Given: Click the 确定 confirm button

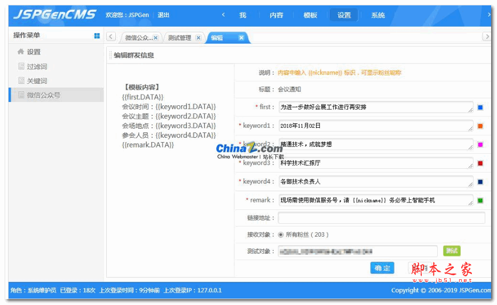Looking at the screenshot, I should pyautogui.click(x=382, y=268).
